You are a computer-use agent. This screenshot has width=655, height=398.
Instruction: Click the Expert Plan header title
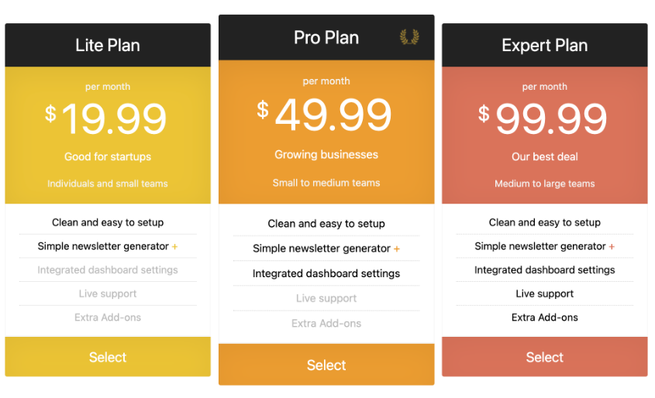click(544, 45)
